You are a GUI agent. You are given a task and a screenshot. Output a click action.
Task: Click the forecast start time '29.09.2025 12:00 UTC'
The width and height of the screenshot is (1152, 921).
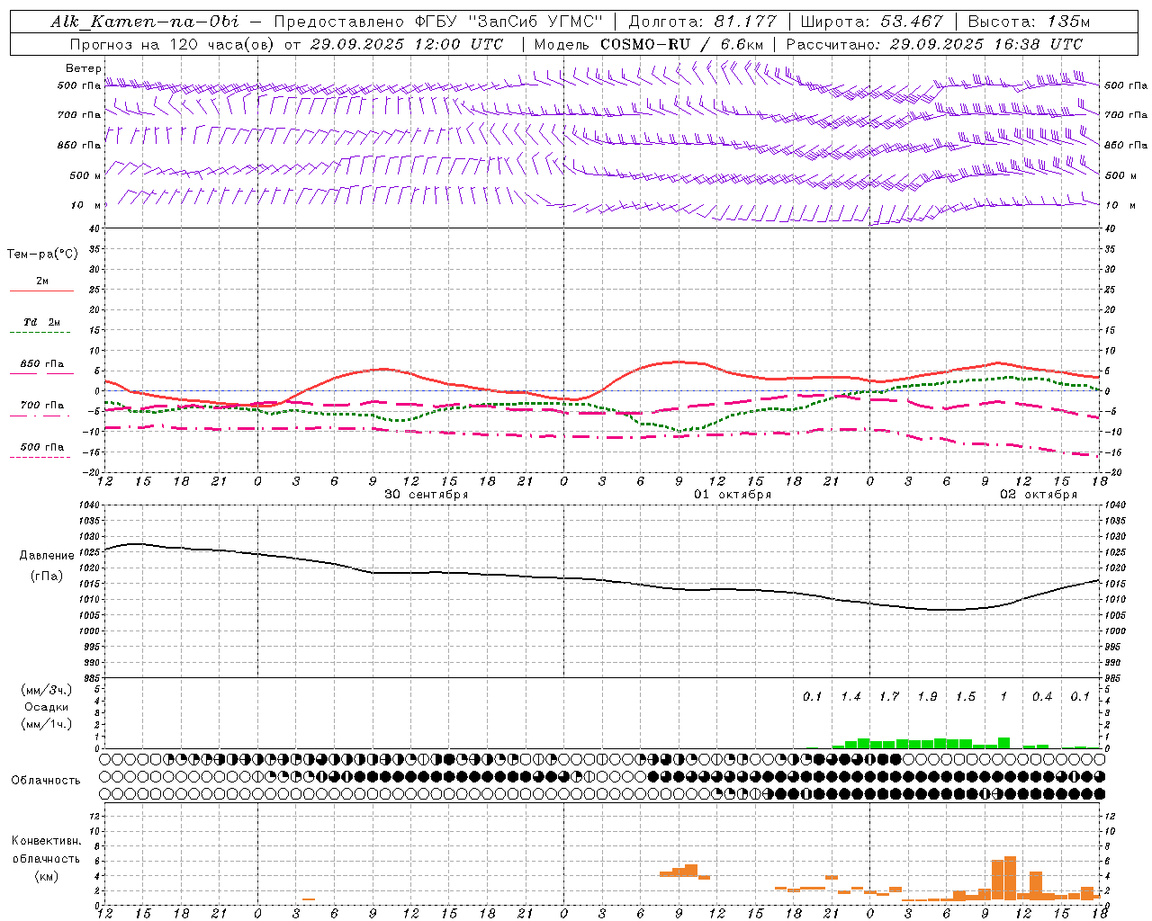click(x=406, y=44)
